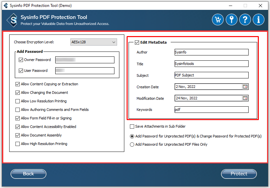Viewport: 270px width, 188px height.
Task: Focus the Keywords input field
Action: pyautogui.click(x=211, y=110)
